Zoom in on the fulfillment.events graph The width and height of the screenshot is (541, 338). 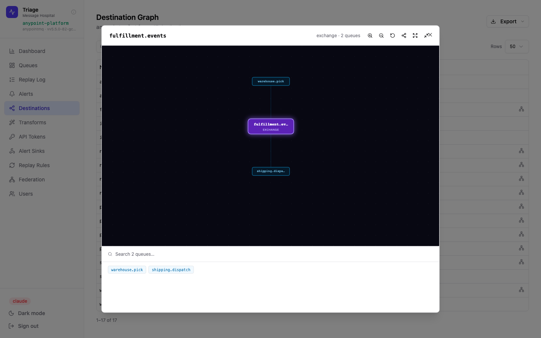(370, 36)
